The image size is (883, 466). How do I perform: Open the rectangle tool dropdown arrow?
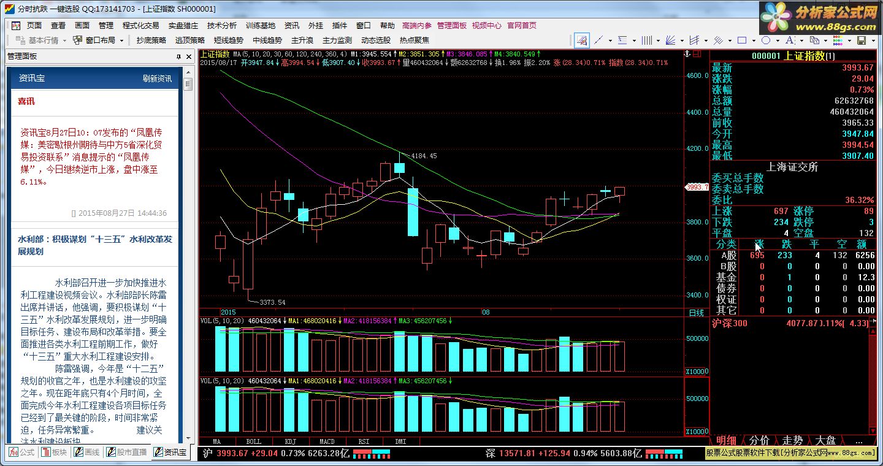click(754, 40)
